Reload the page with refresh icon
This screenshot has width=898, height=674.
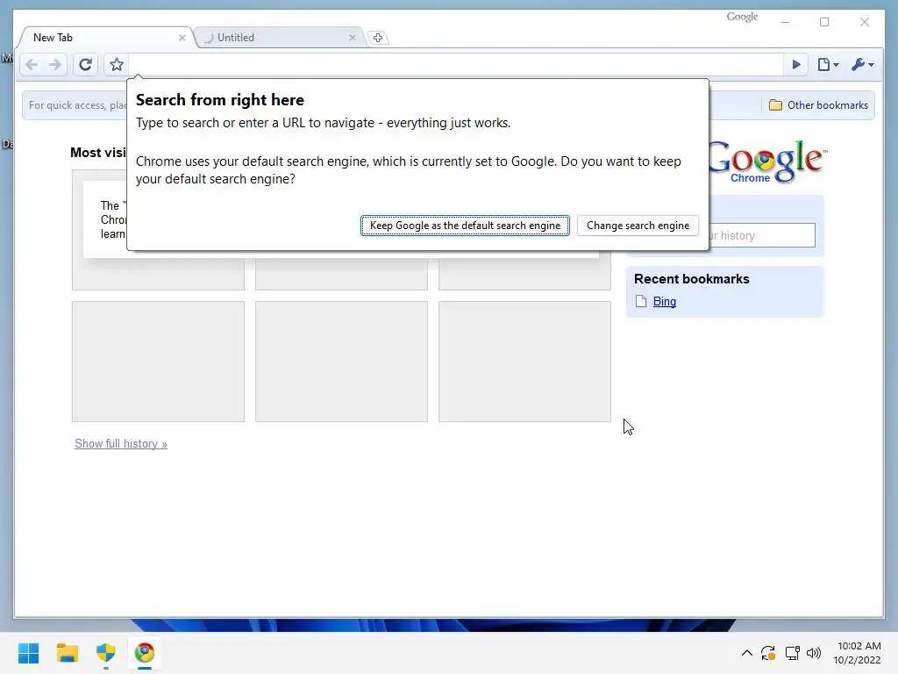click(85, 65)
